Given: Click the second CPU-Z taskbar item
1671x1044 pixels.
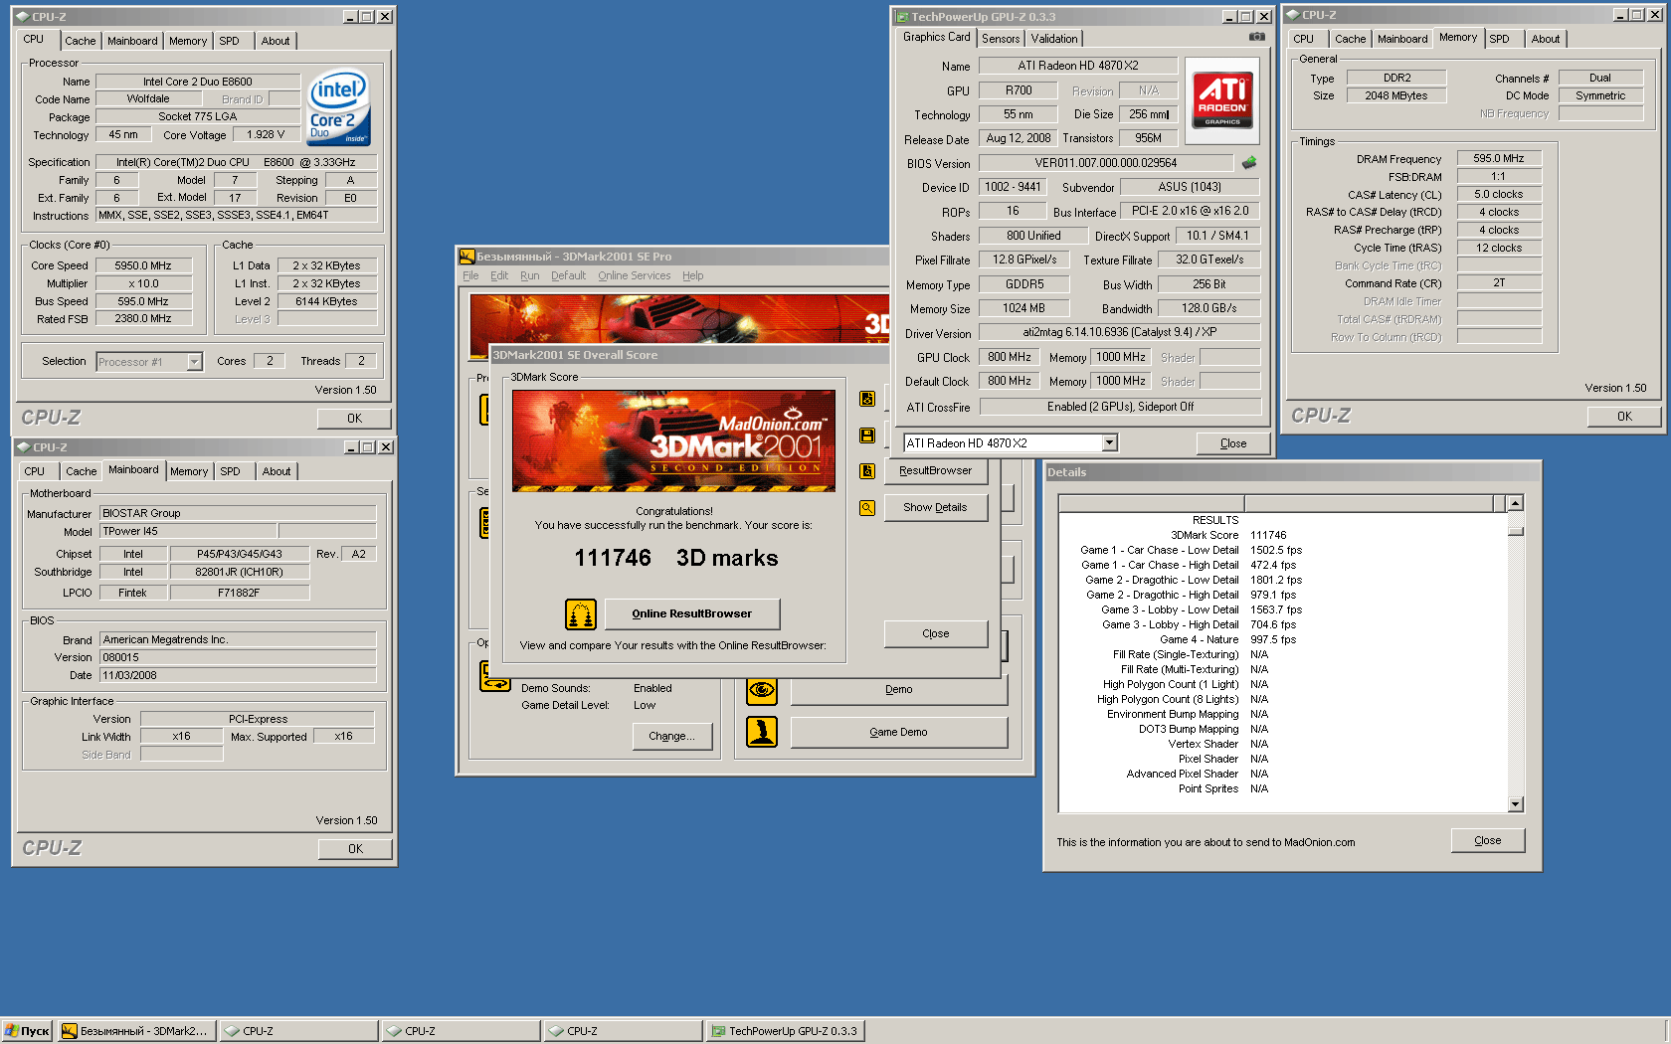Looking at the screenshot, I should [461, 1031].
